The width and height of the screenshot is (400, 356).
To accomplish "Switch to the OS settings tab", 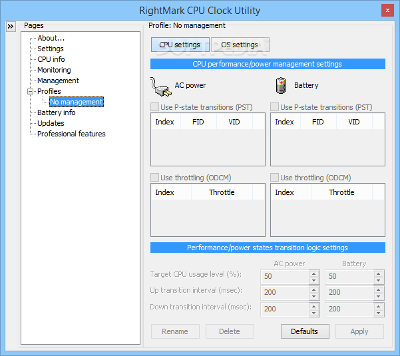I will [240, 45].
